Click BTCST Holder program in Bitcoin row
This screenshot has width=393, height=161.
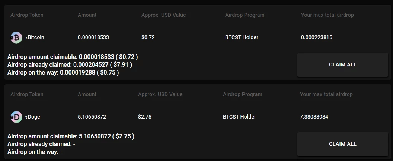click(x=242, y=37)
